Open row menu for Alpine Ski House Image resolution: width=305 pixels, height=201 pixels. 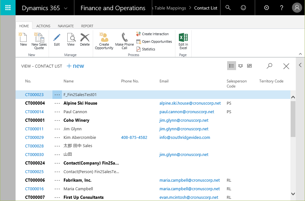(57, 103)
